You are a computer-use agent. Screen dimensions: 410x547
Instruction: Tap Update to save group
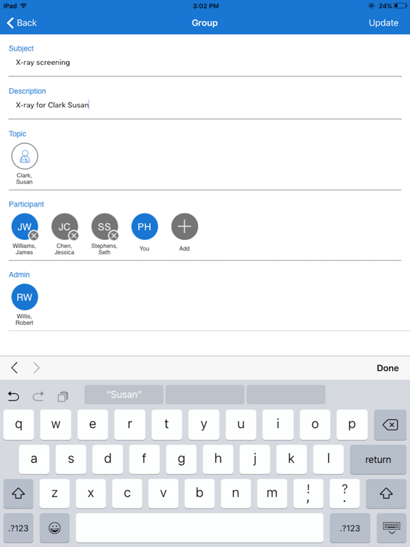click(x=383, y=23)
